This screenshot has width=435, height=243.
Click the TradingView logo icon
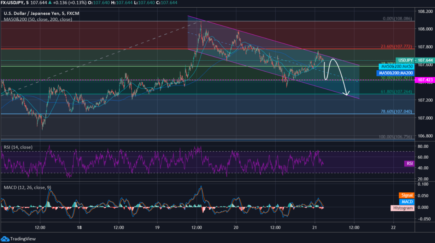tap(5, 239)
